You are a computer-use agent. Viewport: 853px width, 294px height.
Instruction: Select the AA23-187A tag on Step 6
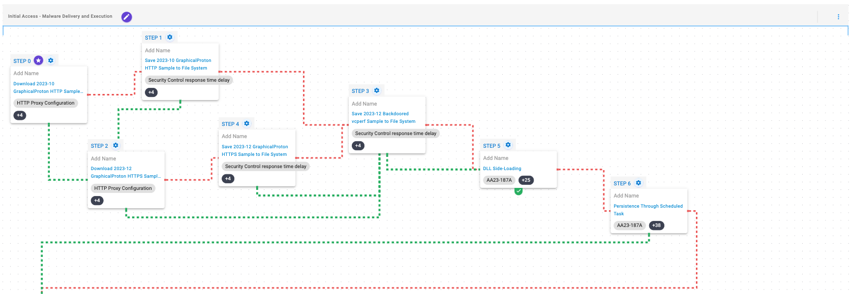click(629, 225)
